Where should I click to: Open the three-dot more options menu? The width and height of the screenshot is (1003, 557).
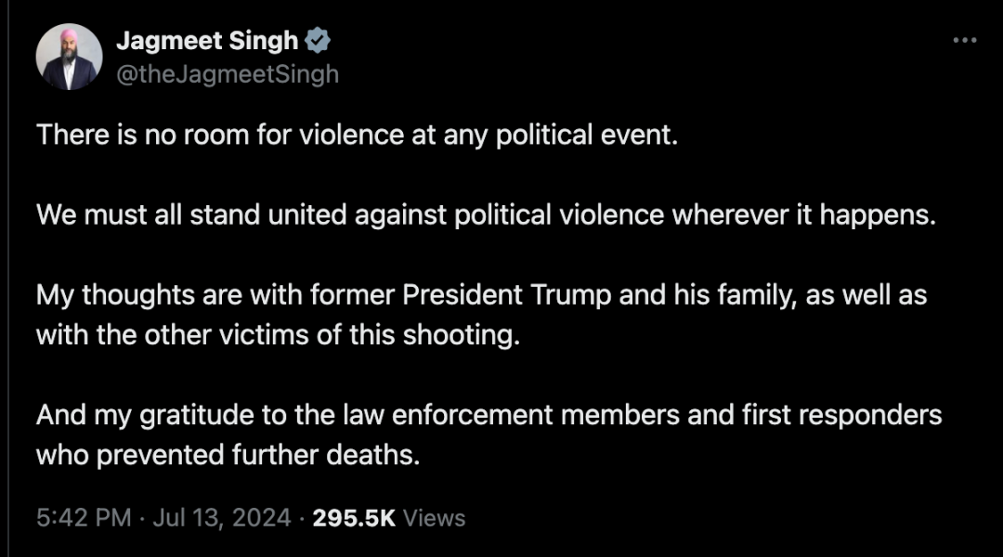click(965, 40)
